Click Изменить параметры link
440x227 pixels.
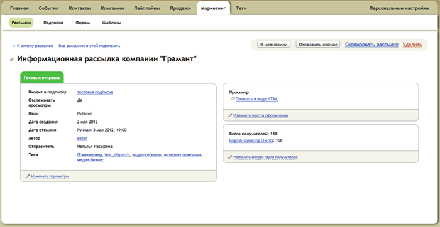[x=50, y=176]
